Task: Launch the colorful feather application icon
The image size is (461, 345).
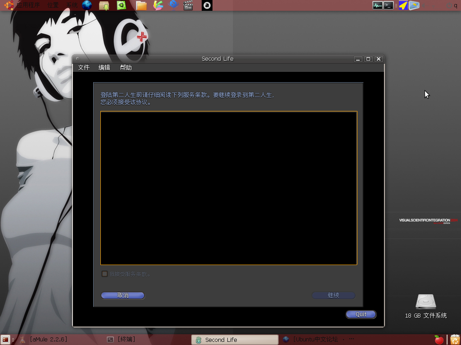Action: [x=158, y=5]
